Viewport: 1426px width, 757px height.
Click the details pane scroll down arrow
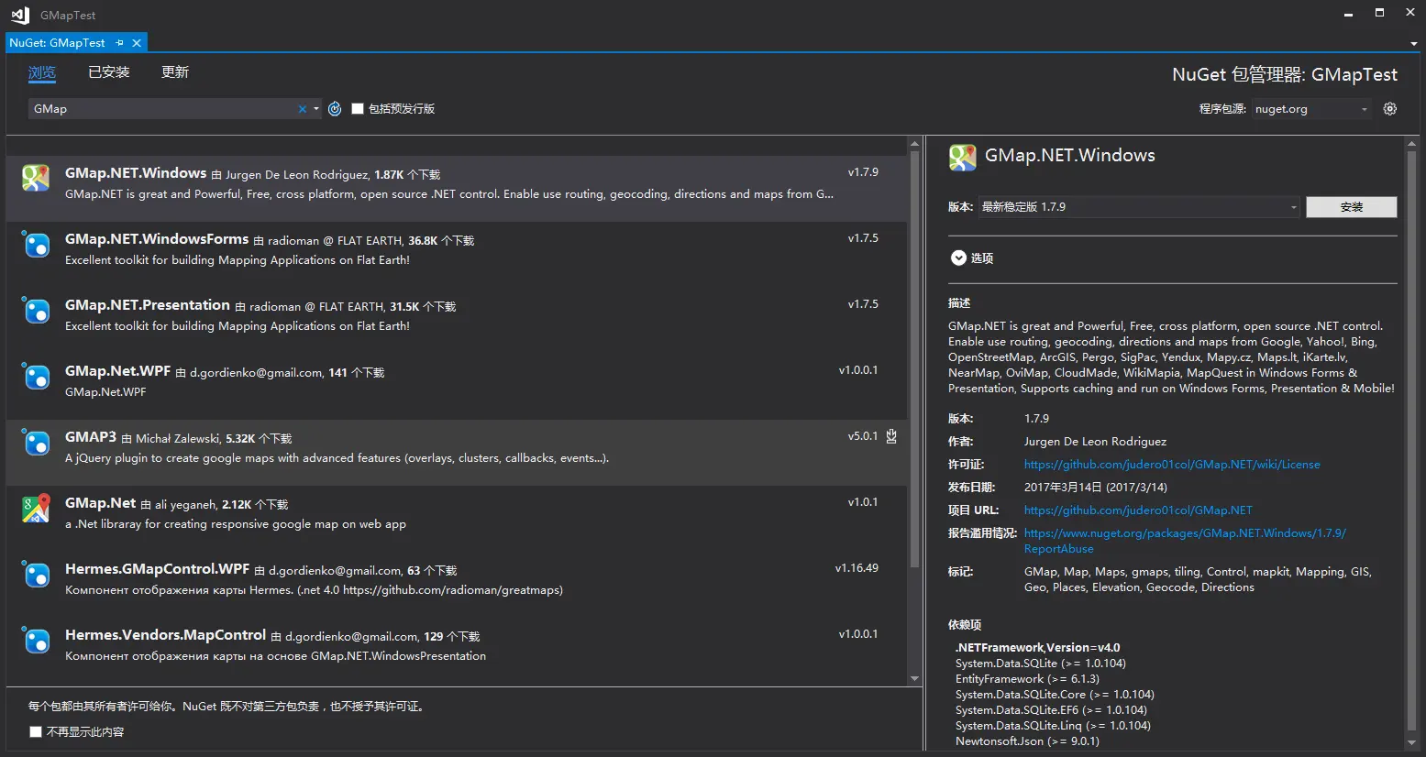1412,743
